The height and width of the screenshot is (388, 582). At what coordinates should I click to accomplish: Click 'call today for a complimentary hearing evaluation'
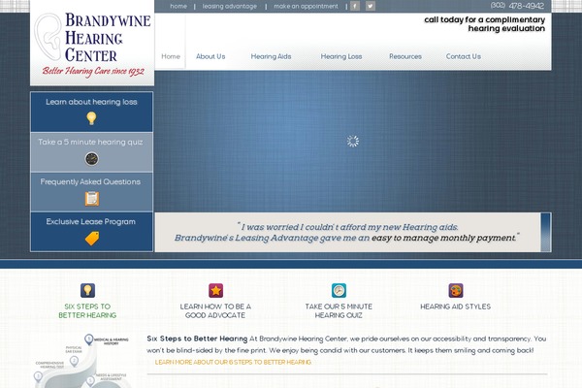tap(484, 24)
